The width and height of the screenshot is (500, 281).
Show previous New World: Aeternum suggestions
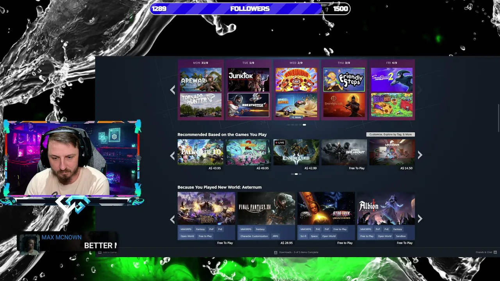click(x=172, y=219)
